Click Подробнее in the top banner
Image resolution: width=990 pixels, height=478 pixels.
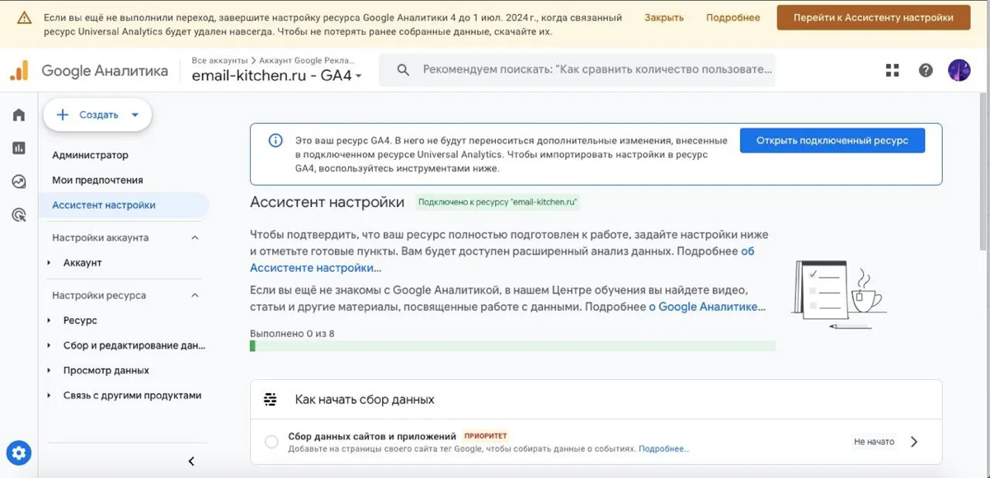coord(733,17)
